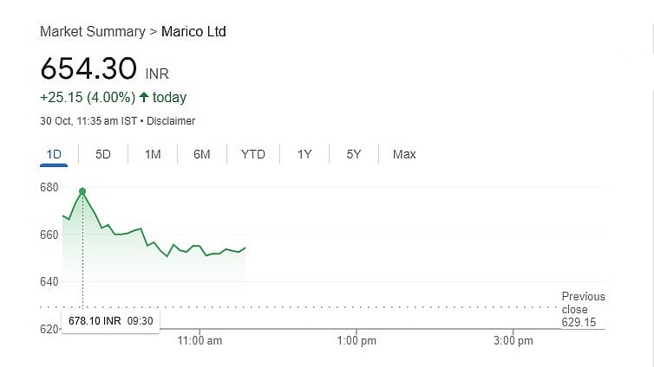Click the Market Summary breadcrumb link

point(93,32)
